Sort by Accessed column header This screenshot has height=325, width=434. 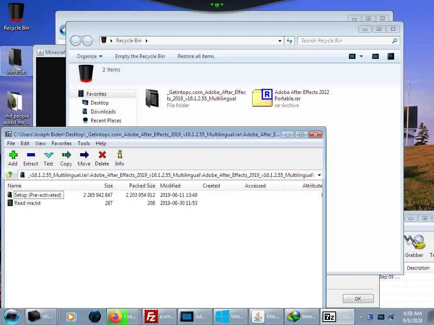coord(264,186)
